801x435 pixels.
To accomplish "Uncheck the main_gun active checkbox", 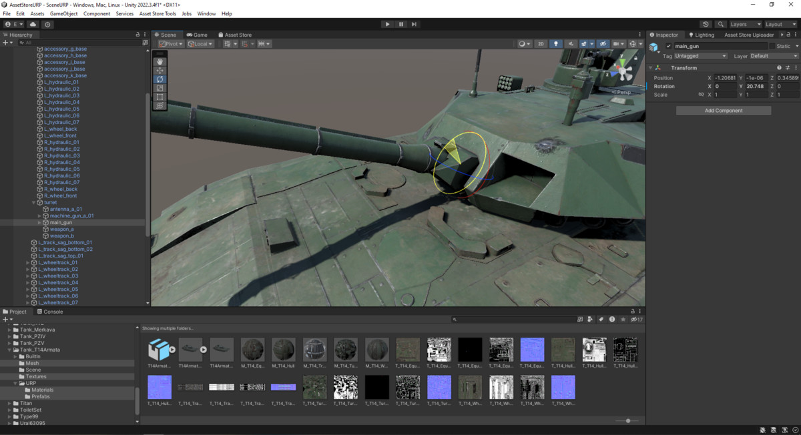I will (x=669, y=45).
